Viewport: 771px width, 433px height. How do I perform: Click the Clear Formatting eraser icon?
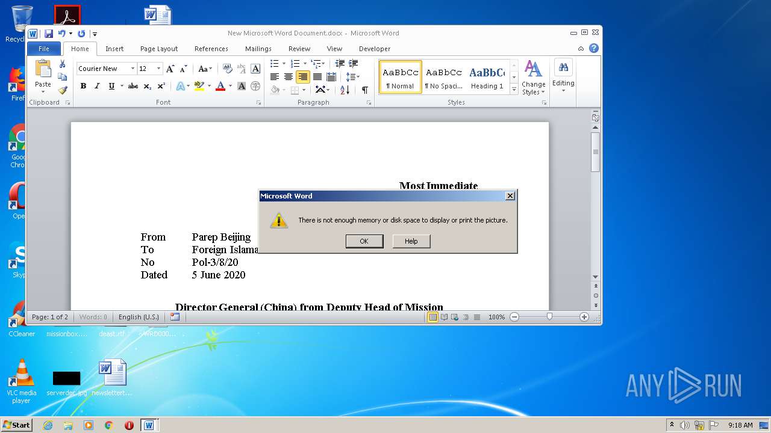point(227,69)
